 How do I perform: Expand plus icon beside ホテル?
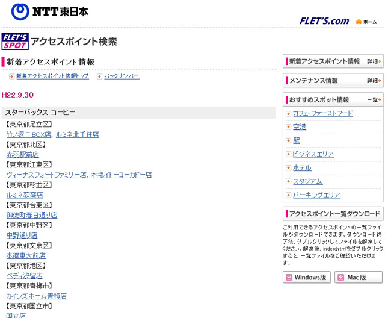tap(289, 168)
